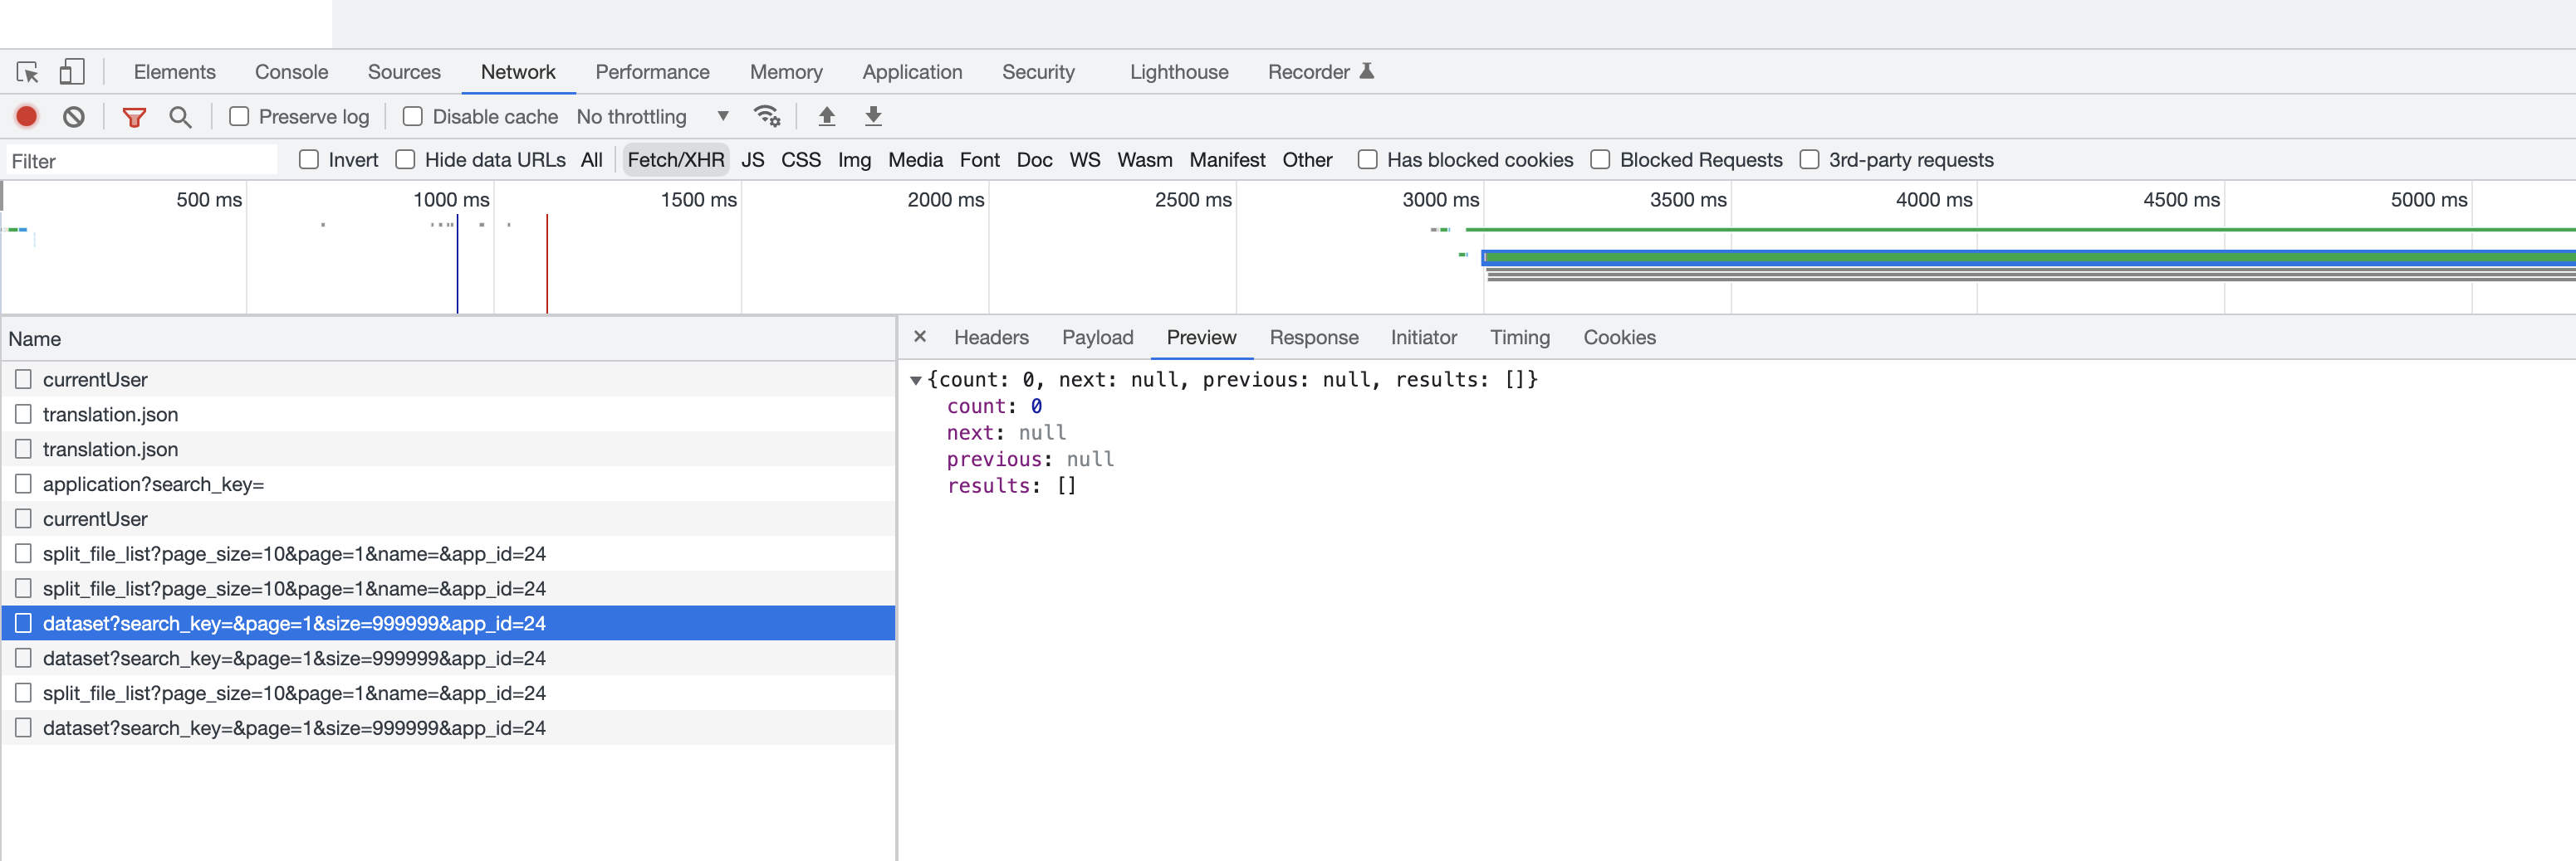Switch to the Elements panel
The height and width of the screenshot is (861, 2576).
click(x=175, y=72)
